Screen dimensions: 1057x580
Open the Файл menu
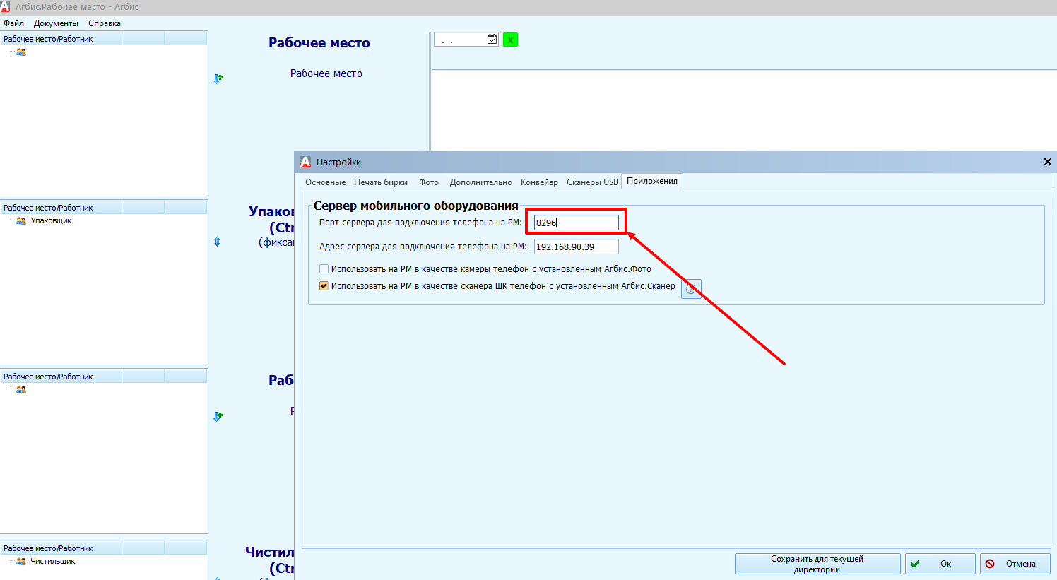coord(13,23)
